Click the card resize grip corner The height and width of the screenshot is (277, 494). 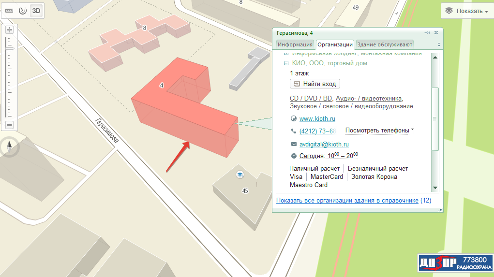[x=440, y=210]
